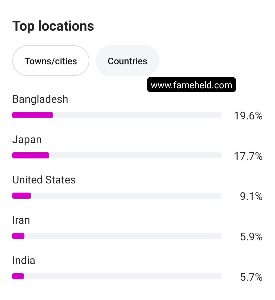This screenshot has height=300, width=275.
Task: Click the 5.9% value for Iran
Action: coord(251,237)
